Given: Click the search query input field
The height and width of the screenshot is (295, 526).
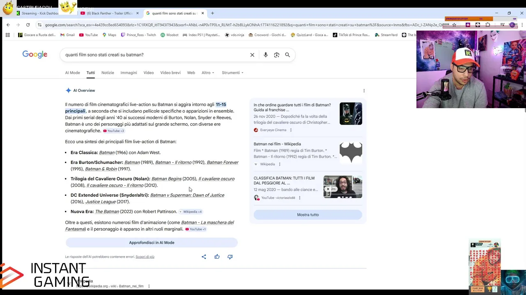Looking at the screenshot, I should [156, 55].
